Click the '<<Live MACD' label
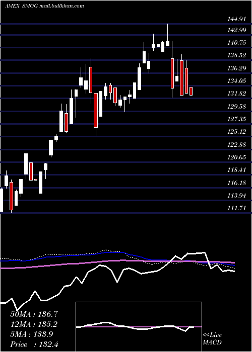This screenshot has width=252, height=352. tap(212, 339)
